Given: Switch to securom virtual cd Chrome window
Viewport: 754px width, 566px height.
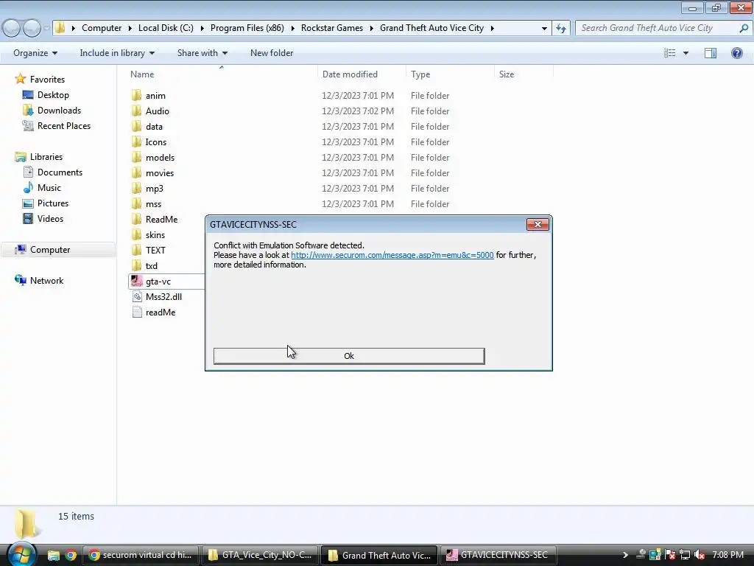Looking at the screenshot, I should point(141,555).
